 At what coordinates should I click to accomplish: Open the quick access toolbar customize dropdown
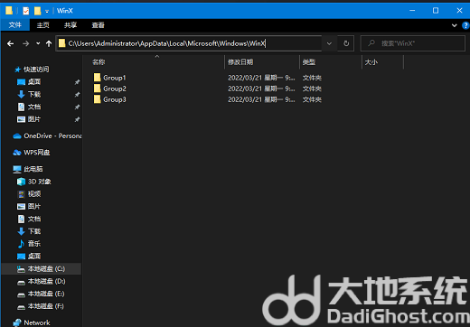[47, 12]
